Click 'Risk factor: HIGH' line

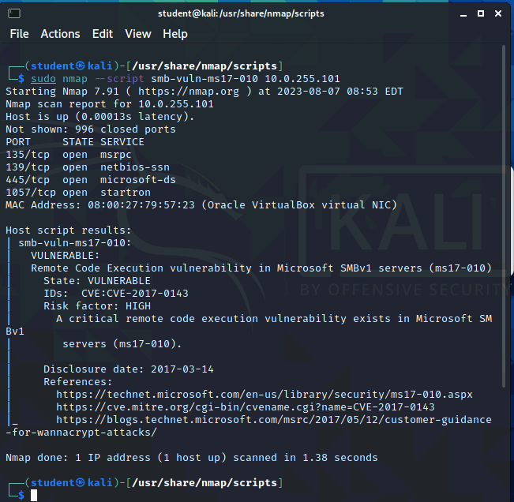point(97,306)
